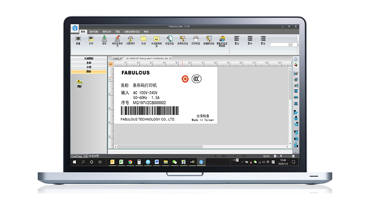
Task: Open the last ribbon tab 其他
Action: (x=146, y=31)
